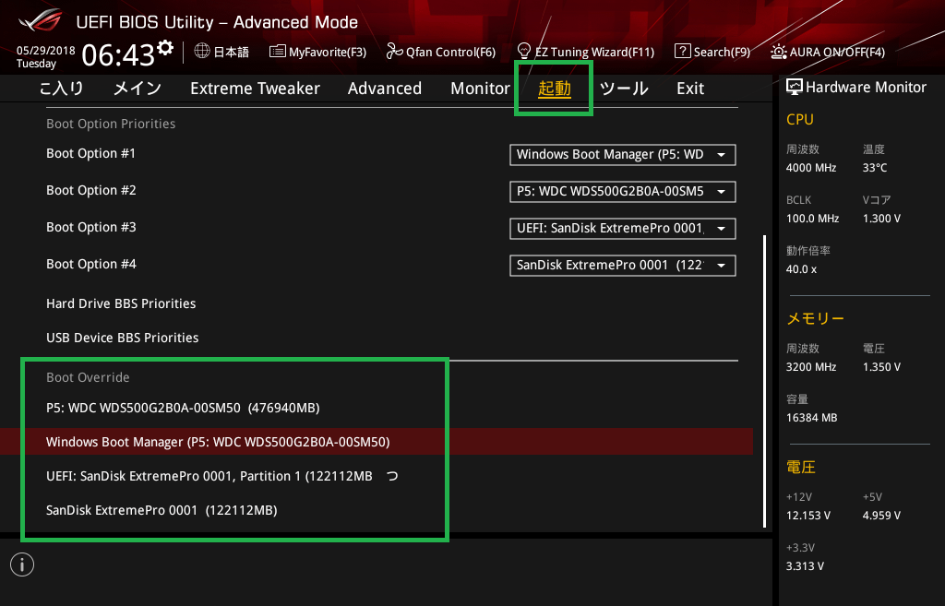The height and width of the screenshot is (606, 945).
Task: Click the 05/29/2018 date text
Action: pyautogui.click(x=45, y=51)
